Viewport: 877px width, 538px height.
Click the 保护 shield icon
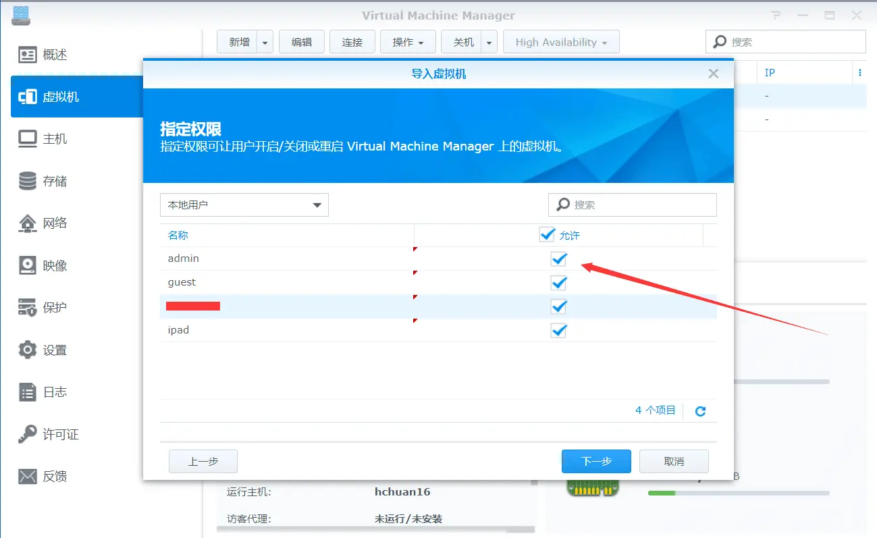point(28,307)
